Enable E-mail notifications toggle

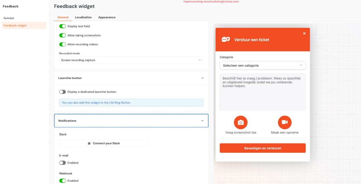click(x=63, y=163)
